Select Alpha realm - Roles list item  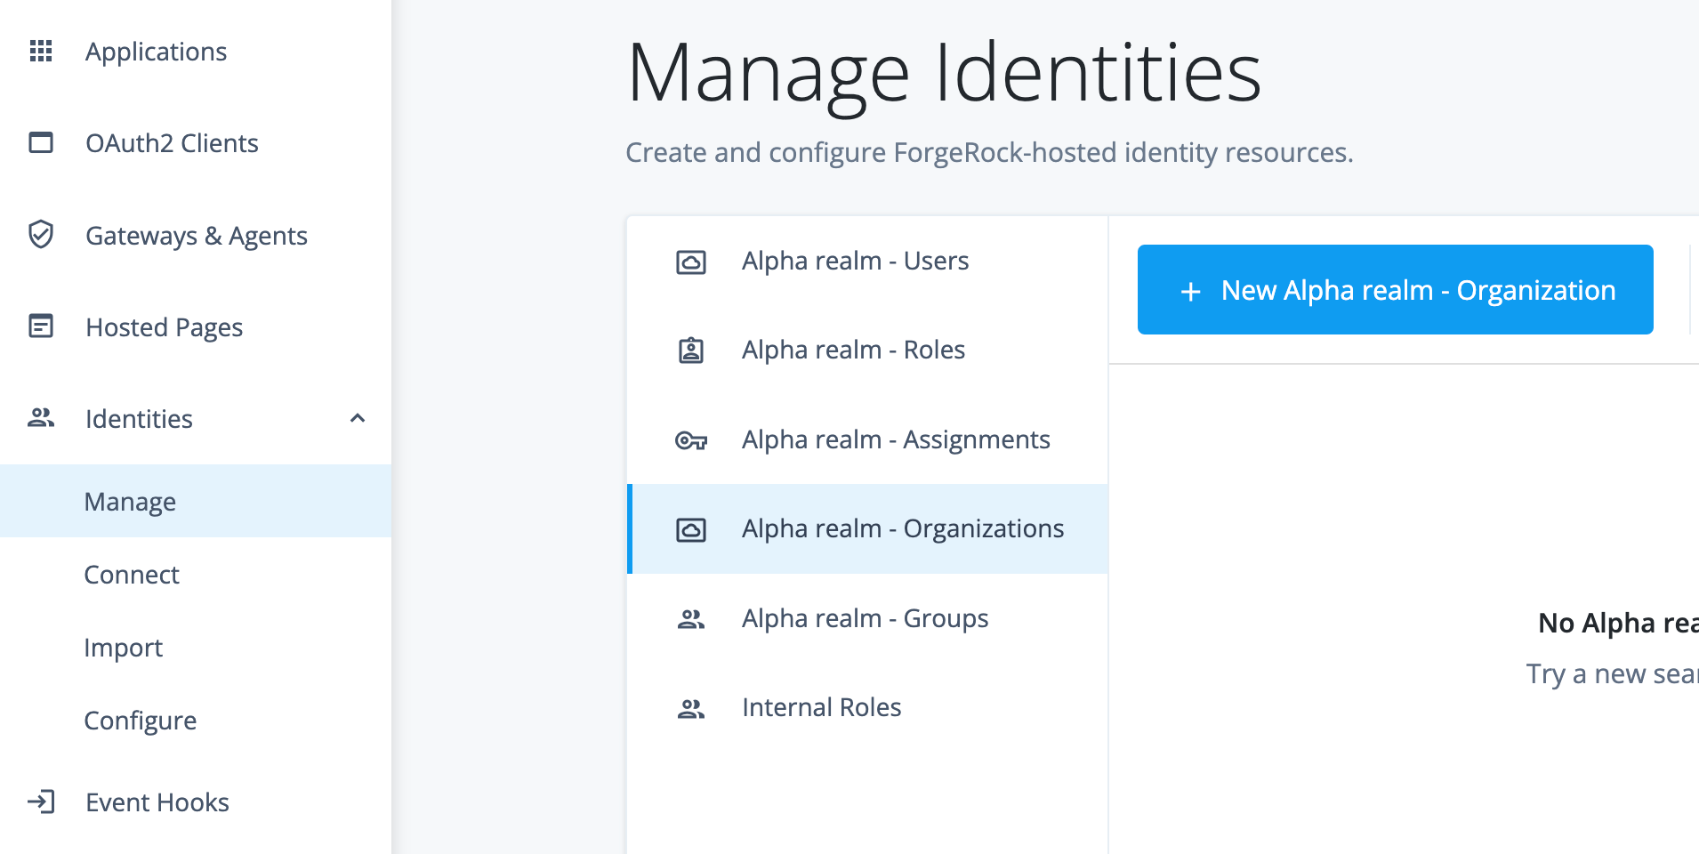(867, 350)
